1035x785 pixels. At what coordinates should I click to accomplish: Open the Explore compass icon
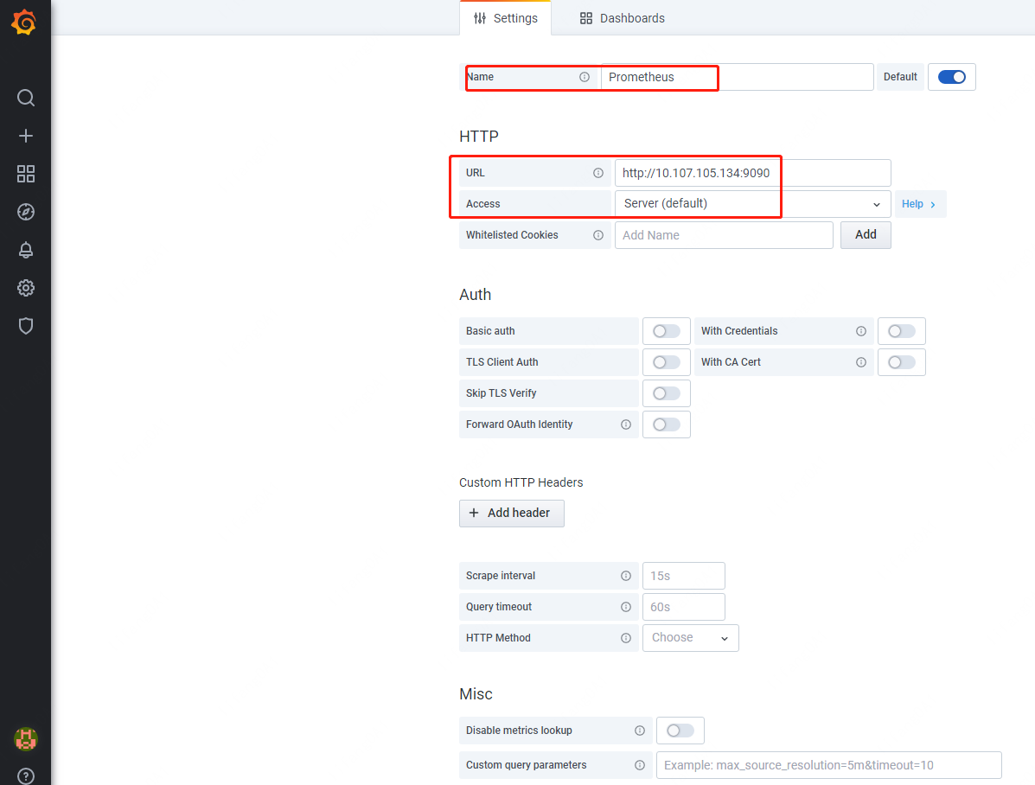pyautogui.click(x=26, y=212)
